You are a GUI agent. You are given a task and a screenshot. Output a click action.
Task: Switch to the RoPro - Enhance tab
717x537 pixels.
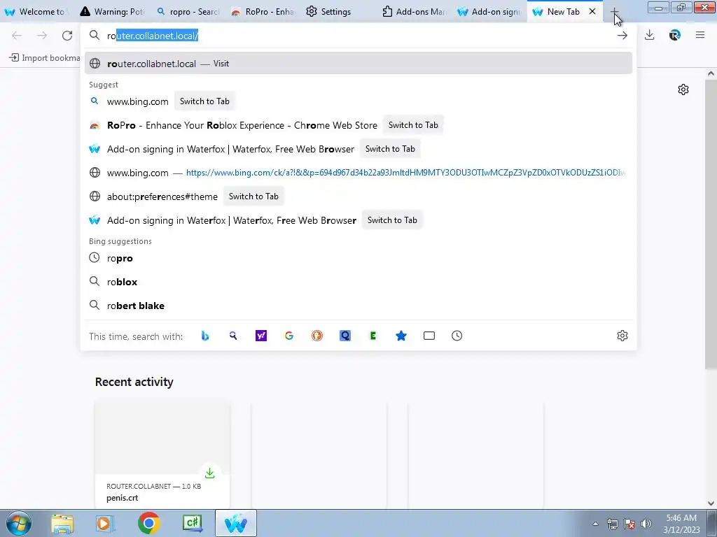pyautogui.click(x=263, y=12)
